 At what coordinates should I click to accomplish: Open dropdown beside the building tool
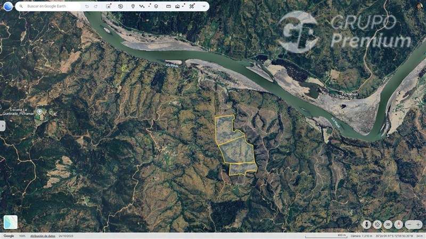184,5
